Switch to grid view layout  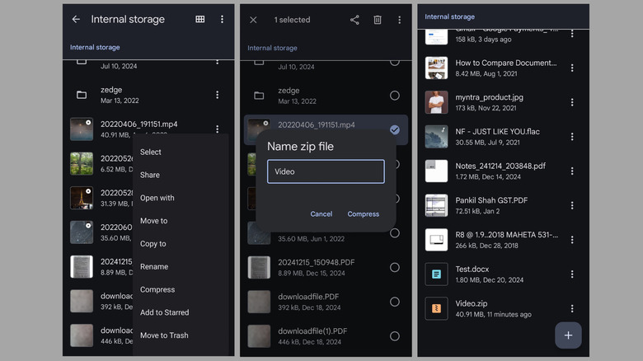click(x=200, y=19)
